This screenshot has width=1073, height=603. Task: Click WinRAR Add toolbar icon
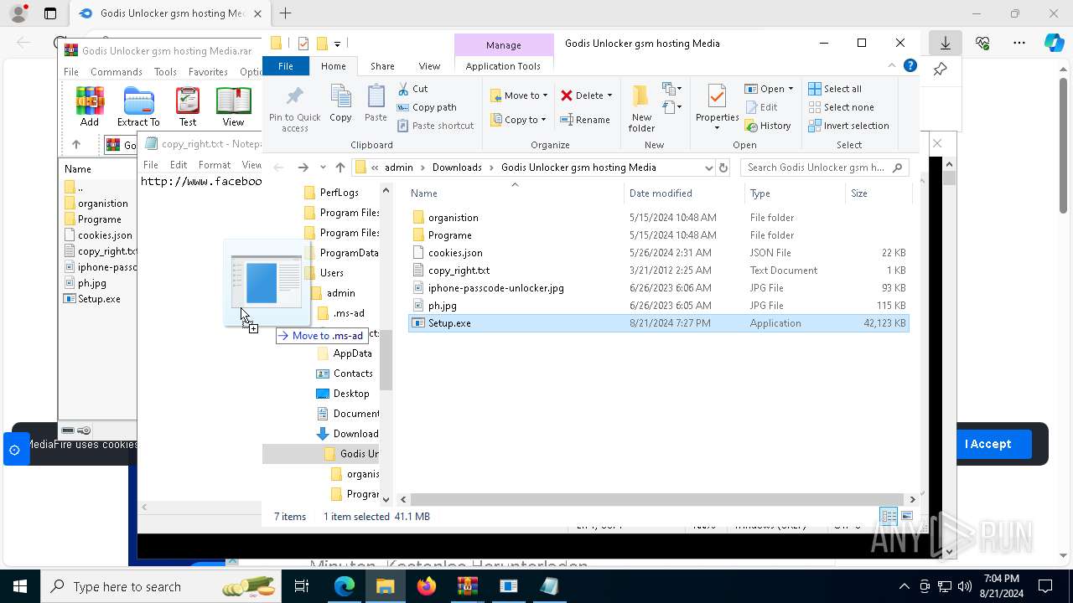90,106
